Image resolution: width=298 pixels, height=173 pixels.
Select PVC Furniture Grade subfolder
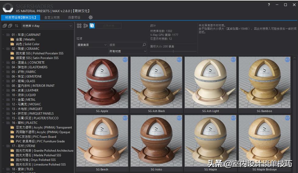click(40, 141)
